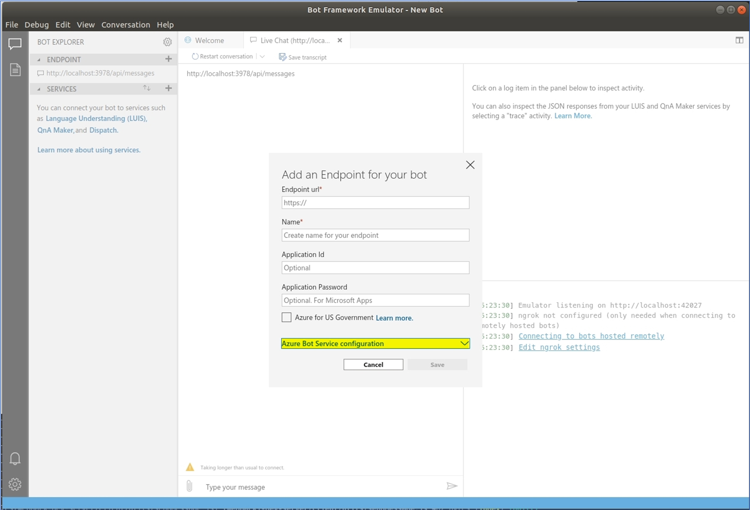This screenshot has height=510, width=750.
Task: Click the 'ngrok not configured' log entry
Action: (608, 320)
